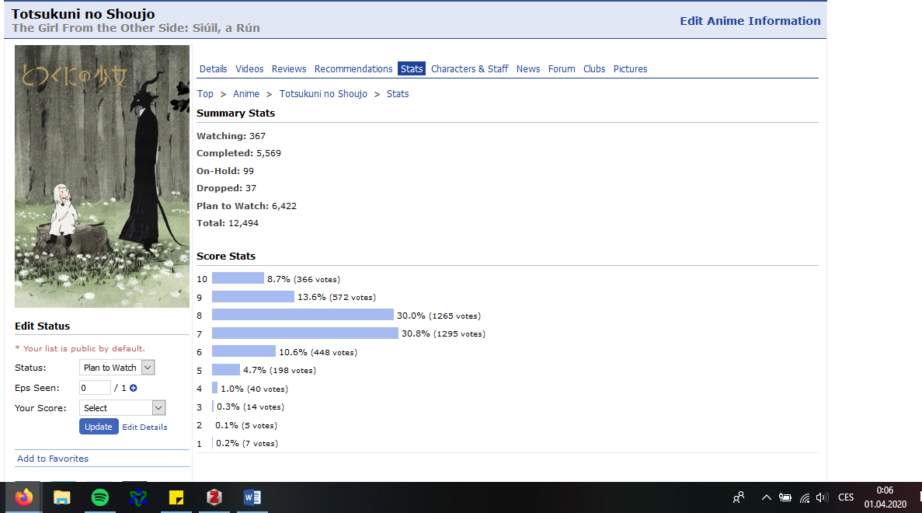922x513 pixels.
Task: Click the score 7 bar at 30.8%
Action: 305,333
